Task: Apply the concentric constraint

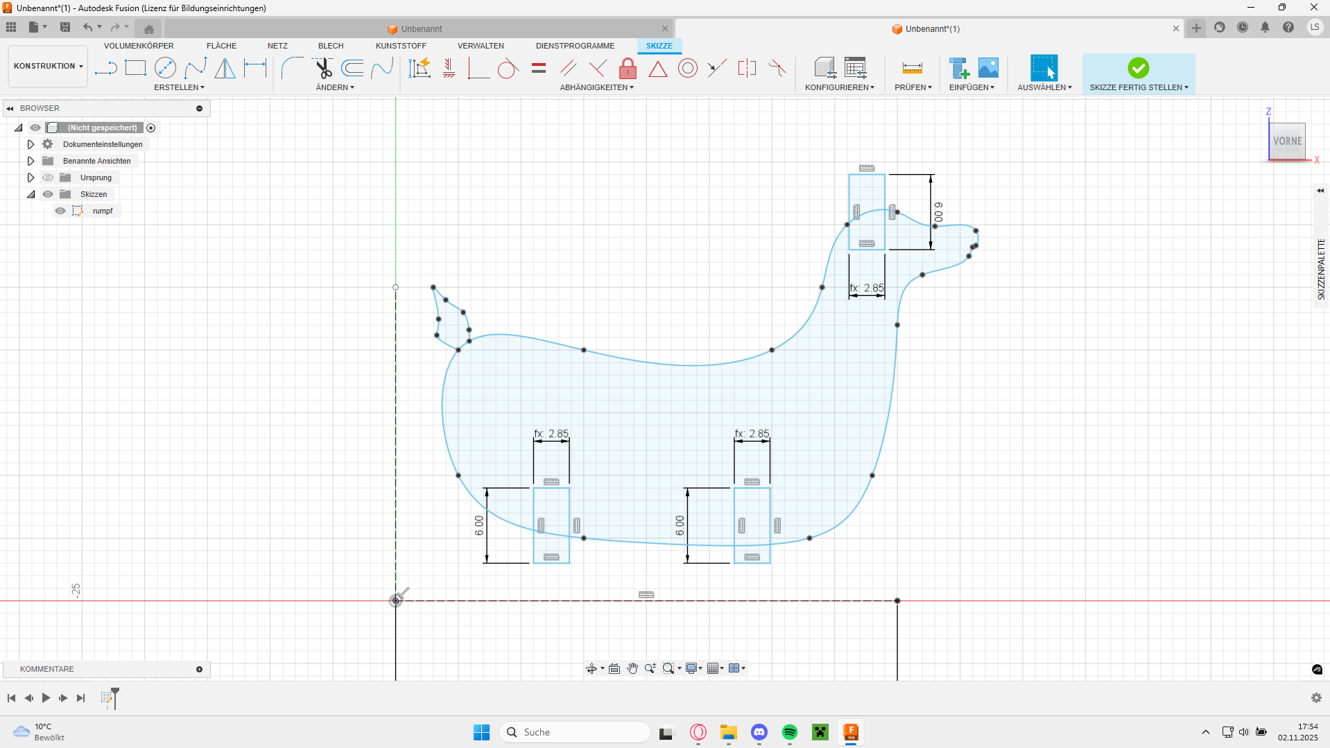Action: [687, 68]
